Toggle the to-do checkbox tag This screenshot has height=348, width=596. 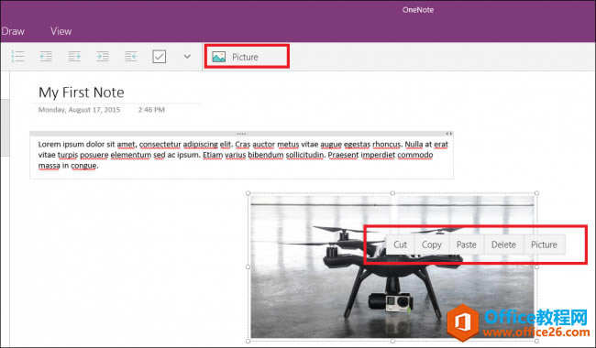159,57
